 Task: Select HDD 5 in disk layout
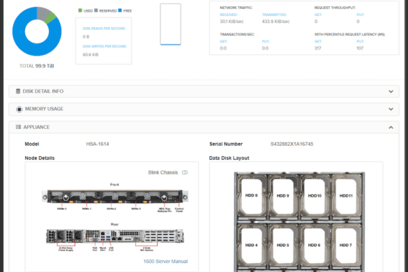(x=283, y=245)
